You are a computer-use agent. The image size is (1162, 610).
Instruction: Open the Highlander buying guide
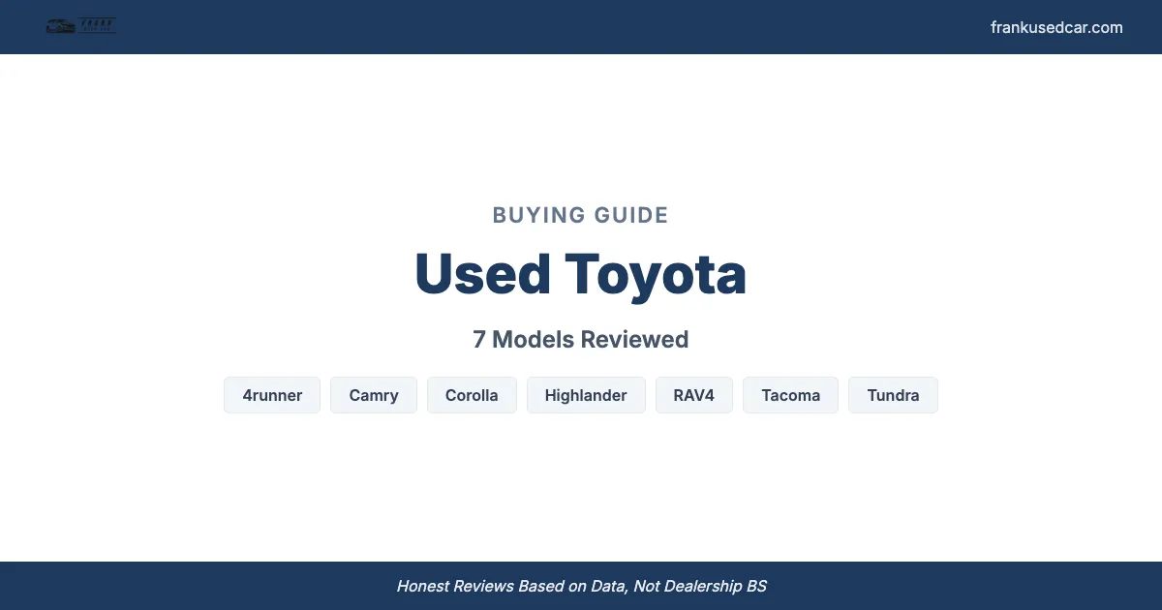pos(586,395)
